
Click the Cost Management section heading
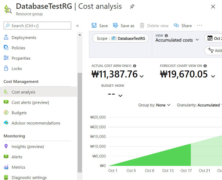21,82
